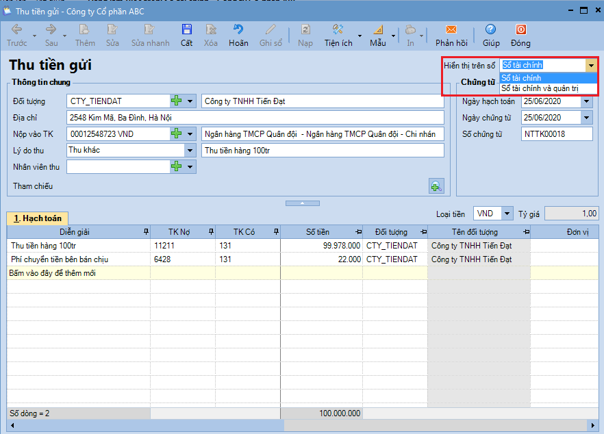Open Ngày chứng từ date picker
The height and width of the screenshot is (434, 604).
586,118
